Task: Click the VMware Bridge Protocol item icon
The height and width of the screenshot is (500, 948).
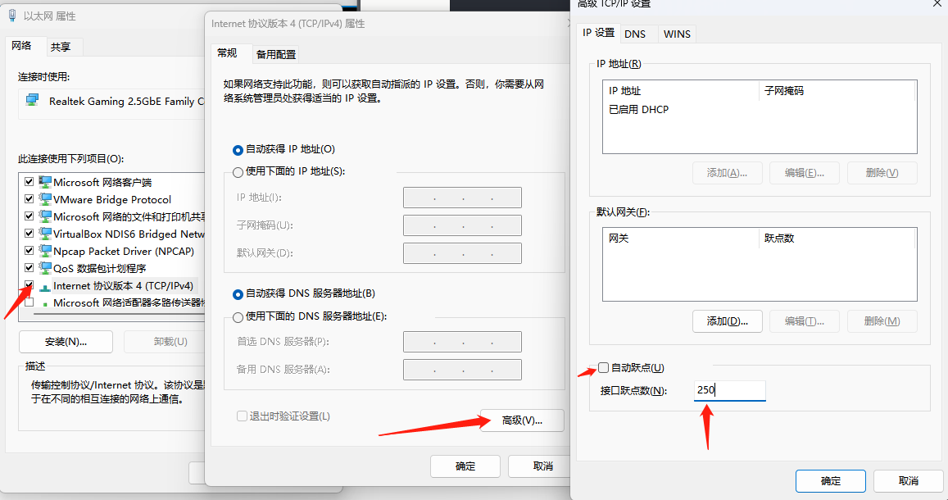Action: [x=45, y=199]
